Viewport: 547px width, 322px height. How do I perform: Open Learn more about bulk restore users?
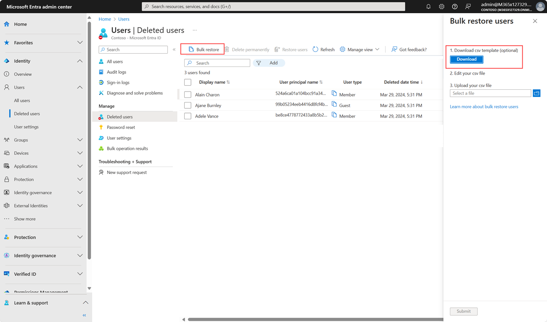coord(484,107)
